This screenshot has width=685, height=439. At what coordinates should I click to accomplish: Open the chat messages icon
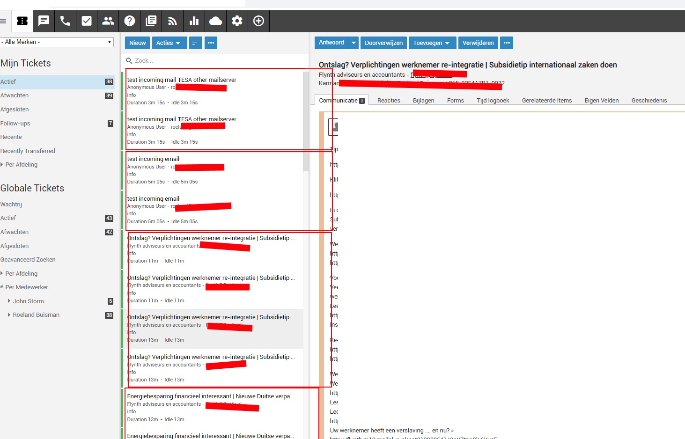coord(44,21)
